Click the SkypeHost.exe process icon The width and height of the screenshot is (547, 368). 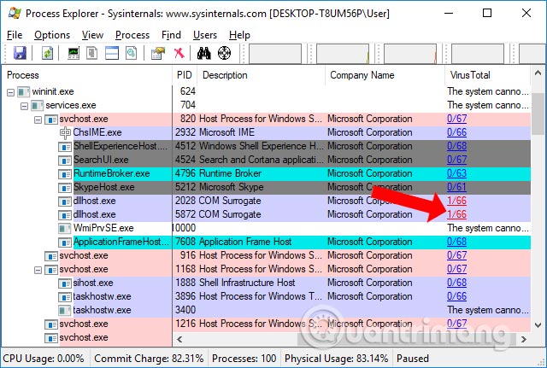(65, 188)
